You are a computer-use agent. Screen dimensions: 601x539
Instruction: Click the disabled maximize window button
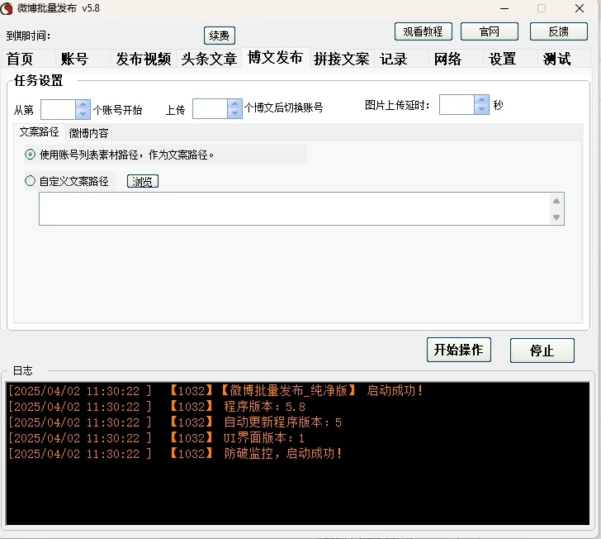click(542, 8)
